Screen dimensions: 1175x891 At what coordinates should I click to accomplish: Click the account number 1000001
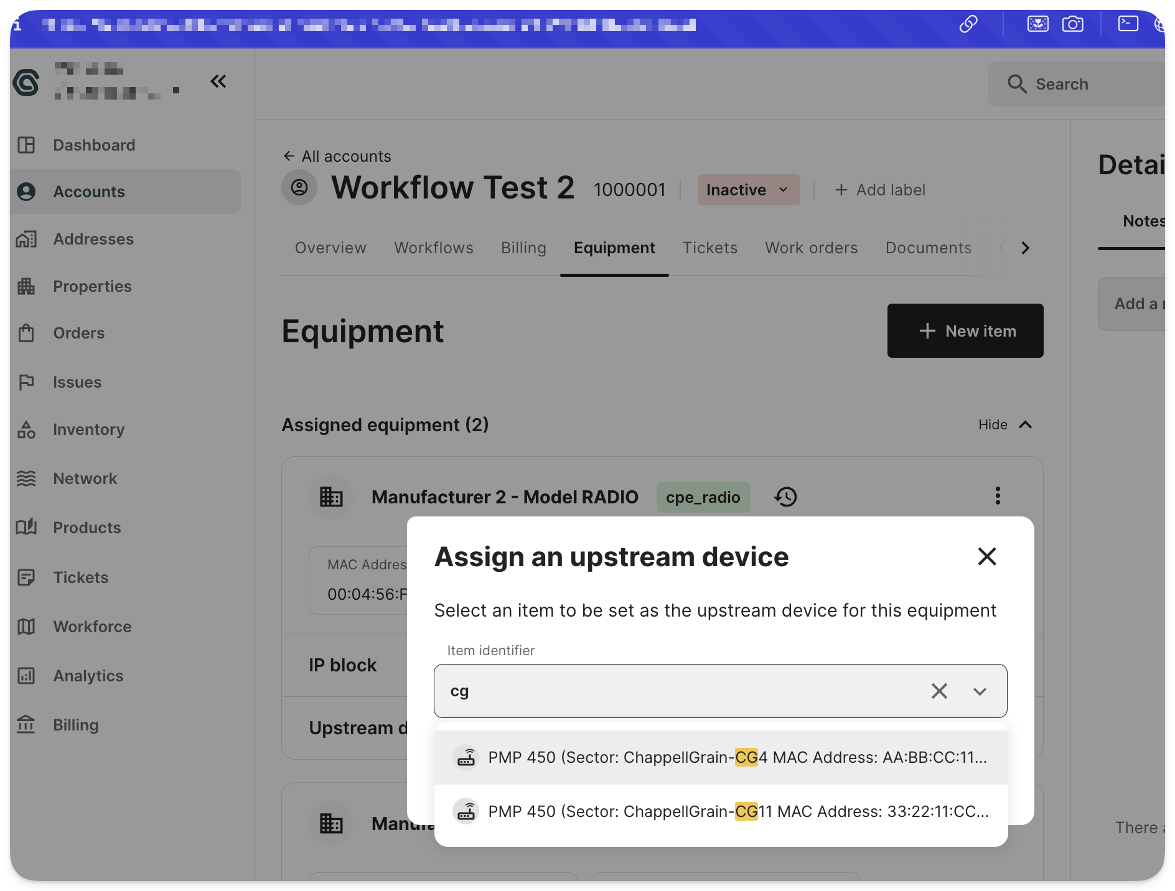630,190
